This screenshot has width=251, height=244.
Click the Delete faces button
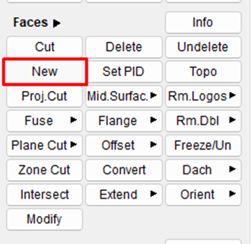[124, 47]
